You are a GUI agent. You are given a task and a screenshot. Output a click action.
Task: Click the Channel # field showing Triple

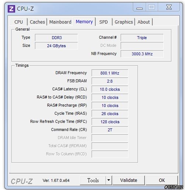pos(142,38)
